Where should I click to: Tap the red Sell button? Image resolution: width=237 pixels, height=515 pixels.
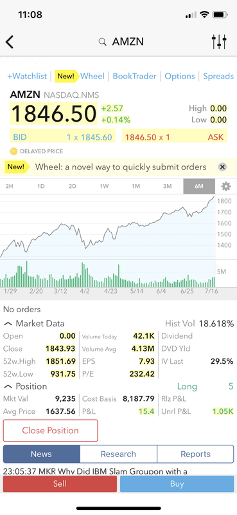60,484
